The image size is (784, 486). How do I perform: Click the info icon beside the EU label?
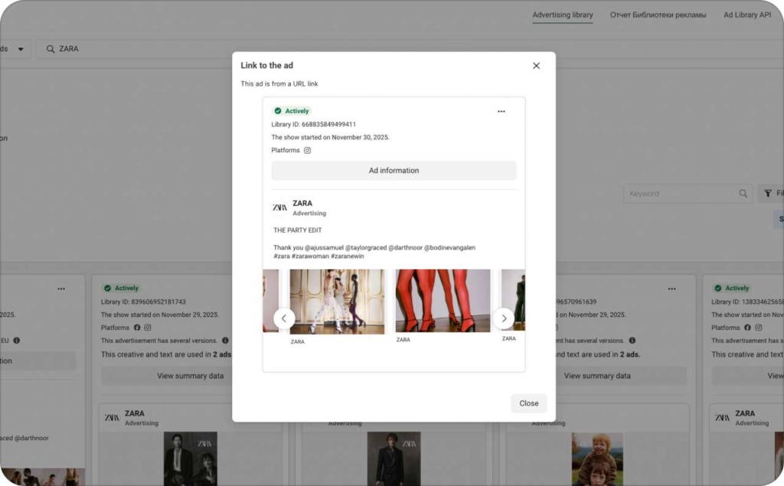pos(15,339)
